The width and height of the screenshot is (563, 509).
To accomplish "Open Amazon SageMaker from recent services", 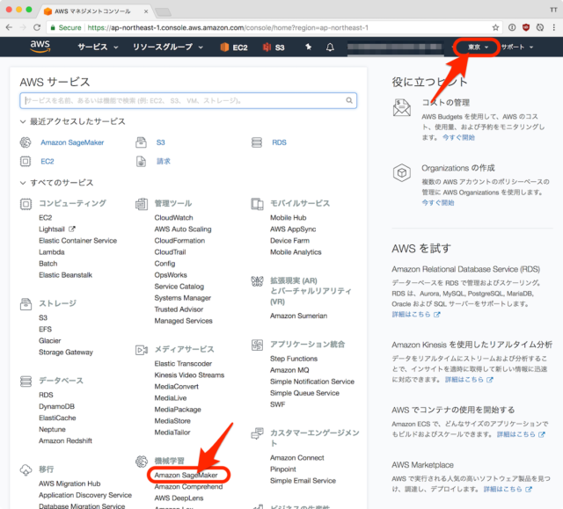I will click(72, 142).
